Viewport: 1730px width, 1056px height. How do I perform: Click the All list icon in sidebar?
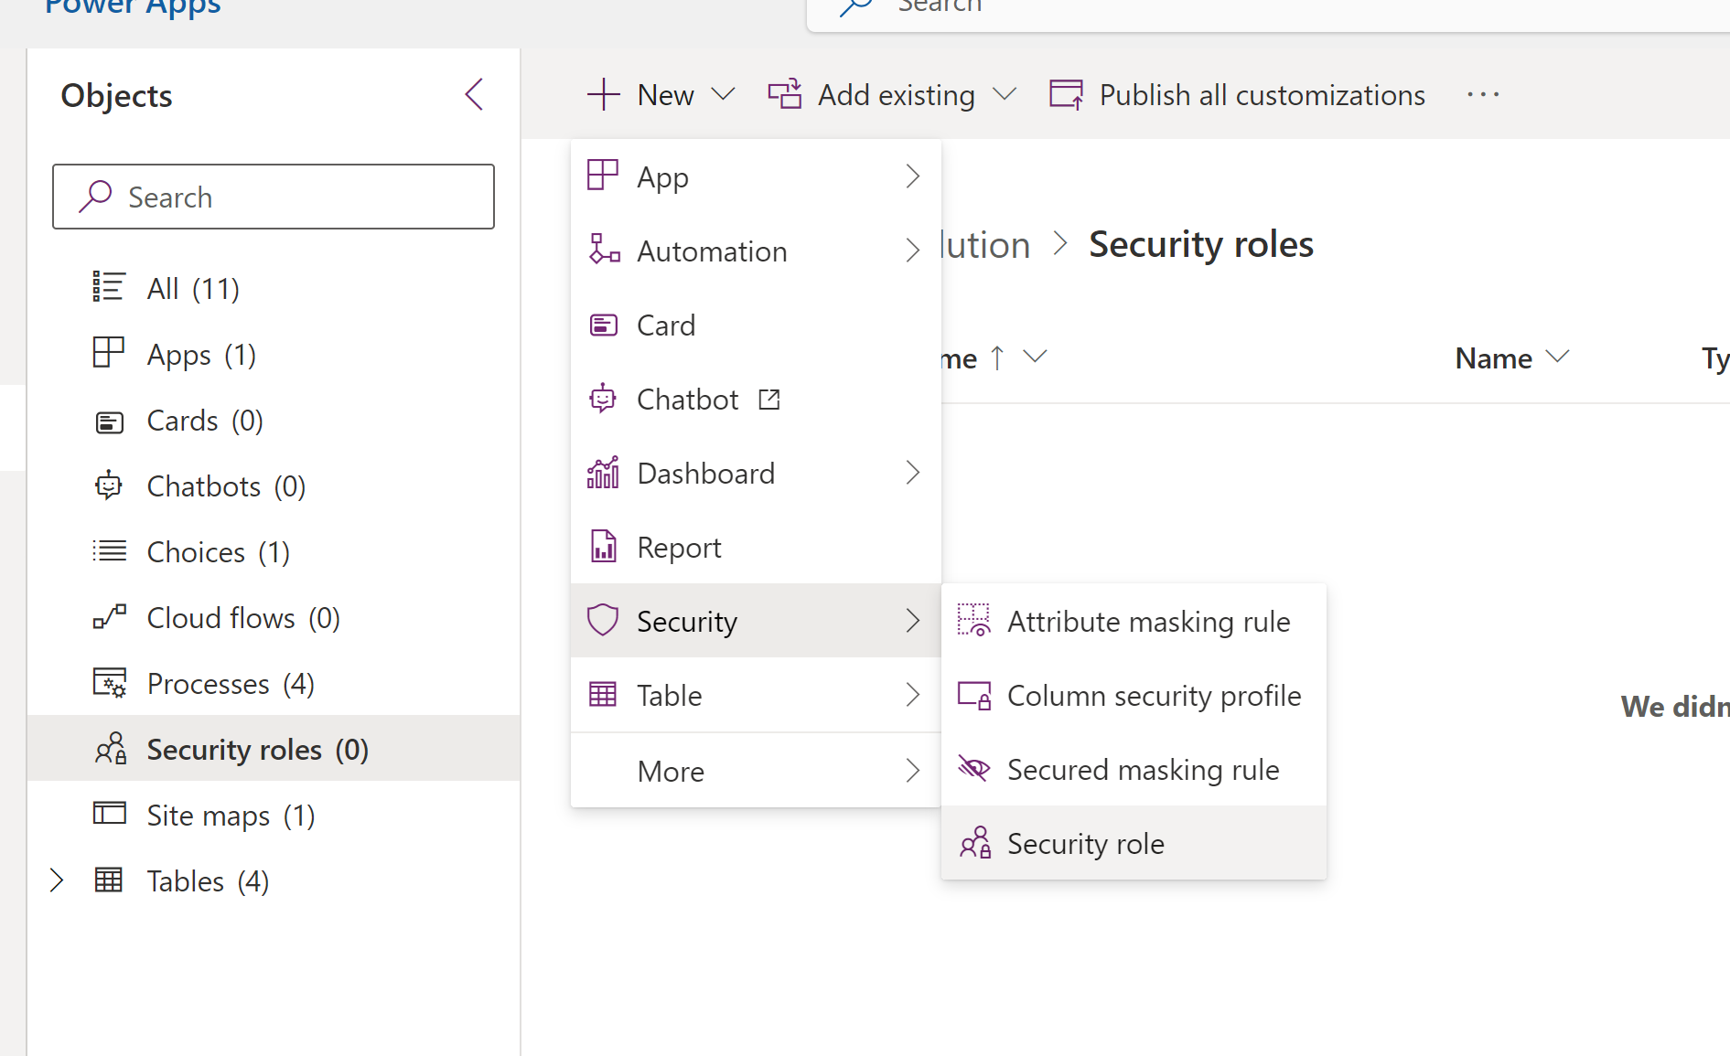click(x=109, y=287)
